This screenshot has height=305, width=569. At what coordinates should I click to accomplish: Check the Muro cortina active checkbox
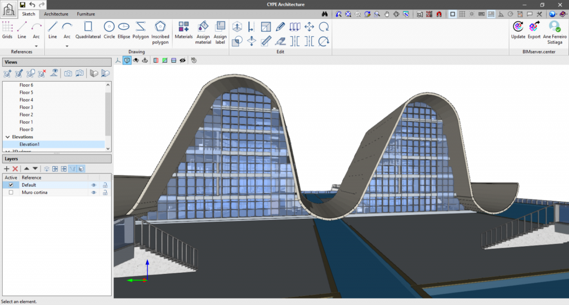(11, 192)
